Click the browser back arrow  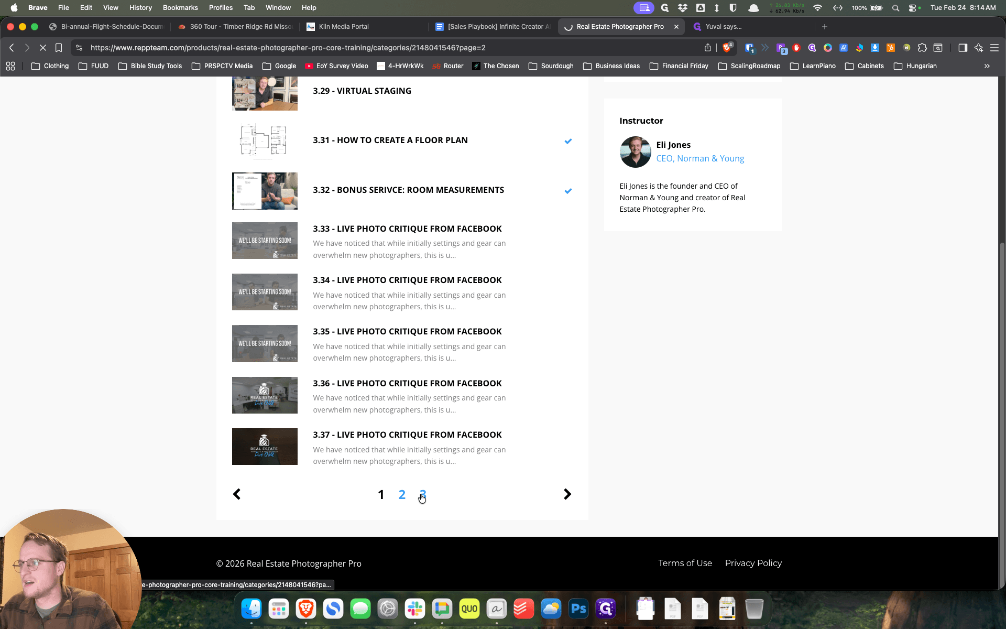point(12,48)
